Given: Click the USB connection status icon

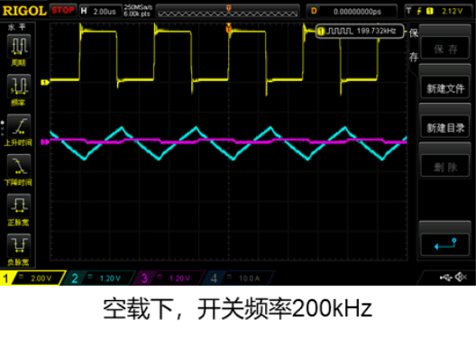Looking at the screenshot, I should (x=446, y=277).
